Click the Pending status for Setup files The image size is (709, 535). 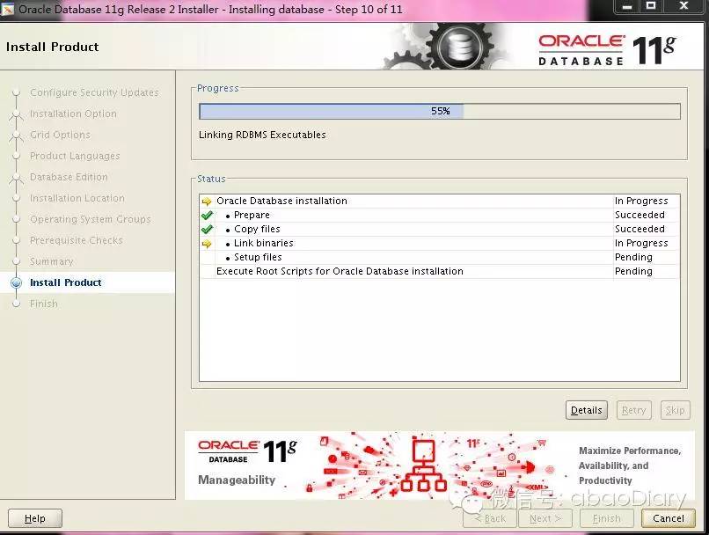(633, 257)
